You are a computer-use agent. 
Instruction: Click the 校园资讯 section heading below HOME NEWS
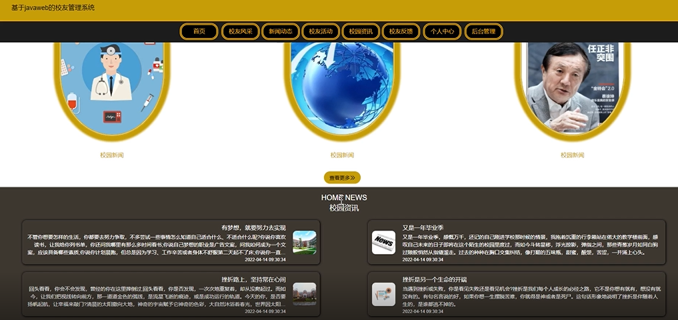click(344, 208)
